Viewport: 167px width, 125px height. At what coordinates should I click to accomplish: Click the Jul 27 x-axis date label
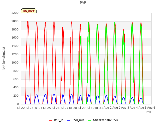tap(64, 108)
